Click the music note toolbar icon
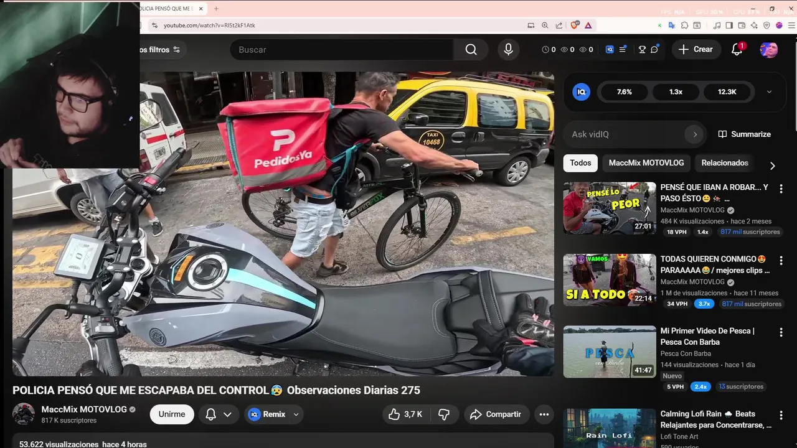 [717, 26]
